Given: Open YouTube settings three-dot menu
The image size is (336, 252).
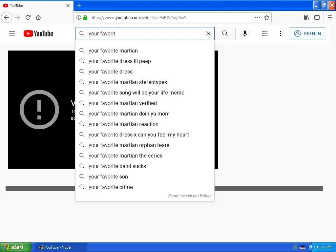Looking at the screenshot, I should tap(281, 33).
